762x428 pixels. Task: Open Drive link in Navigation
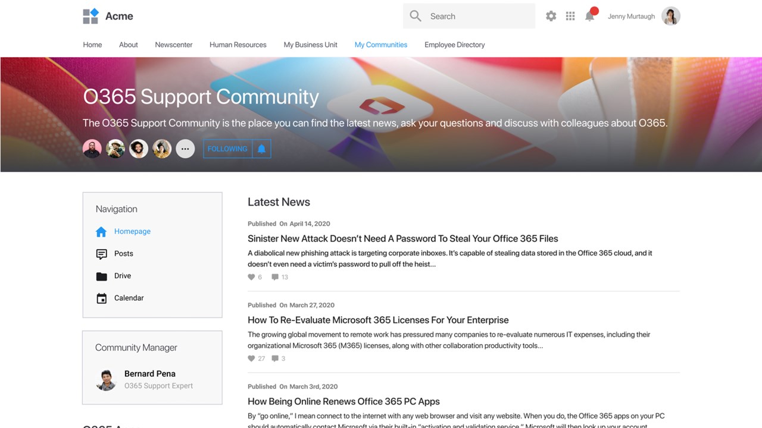click(123, 276)
